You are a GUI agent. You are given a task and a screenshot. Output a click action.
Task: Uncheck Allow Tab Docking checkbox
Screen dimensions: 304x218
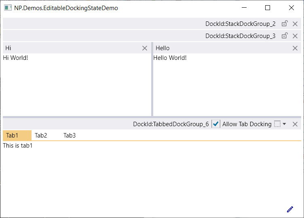pos(215,124)
